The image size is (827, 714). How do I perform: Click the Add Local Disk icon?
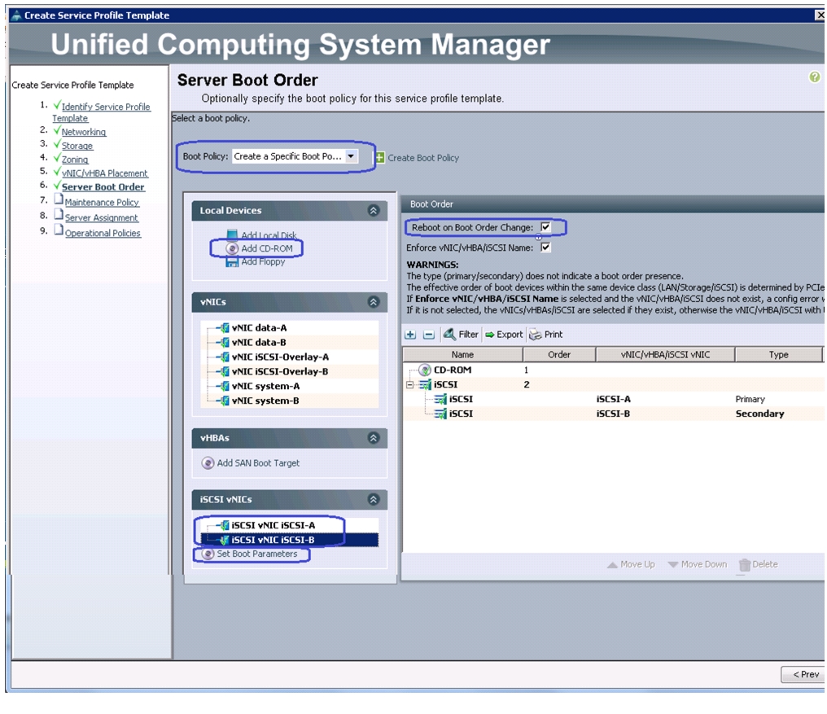point(232,234)
